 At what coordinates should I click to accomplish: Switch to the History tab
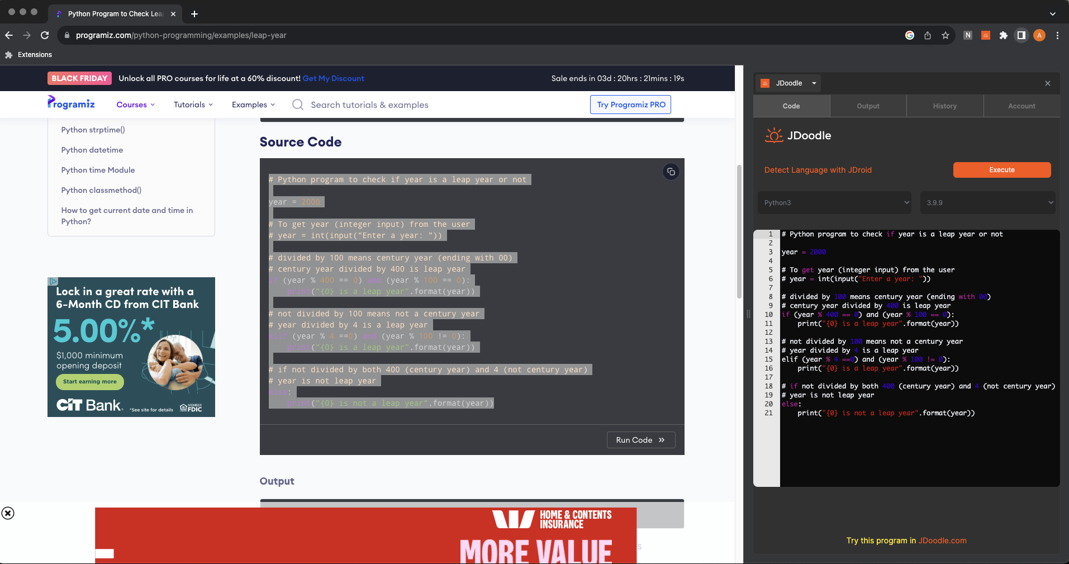pyautogui.click(x=945, y=106)
